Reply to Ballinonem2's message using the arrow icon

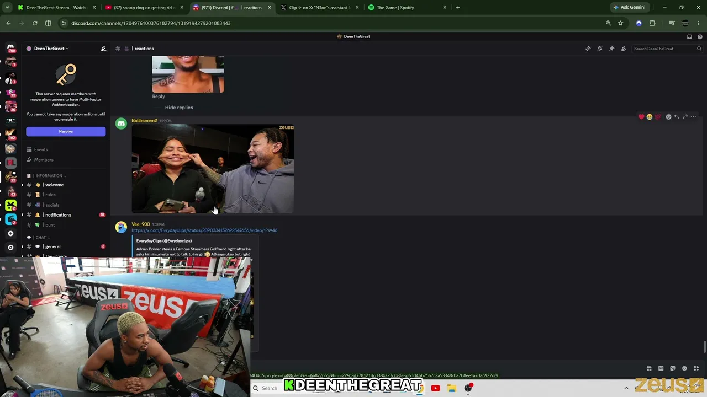pyautogui.click(x=677, y=117)
